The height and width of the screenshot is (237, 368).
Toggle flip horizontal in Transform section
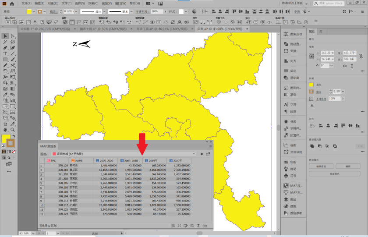[x=344, y=65]
